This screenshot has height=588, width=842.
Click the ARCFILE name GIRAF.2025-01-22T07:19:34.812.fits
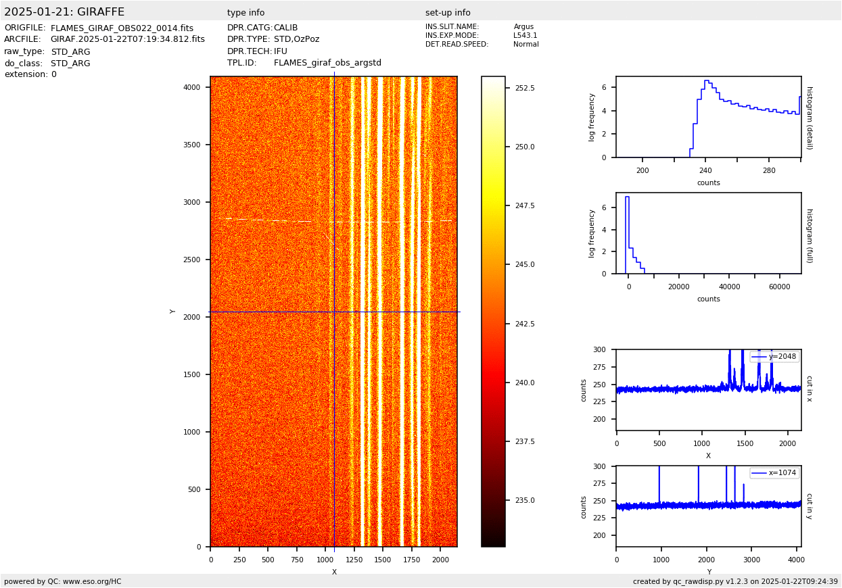(x=127, y=40)
